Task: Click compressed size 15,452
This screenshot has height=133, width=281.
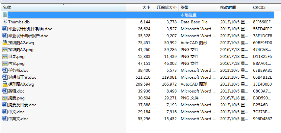Action: point(170,119)
